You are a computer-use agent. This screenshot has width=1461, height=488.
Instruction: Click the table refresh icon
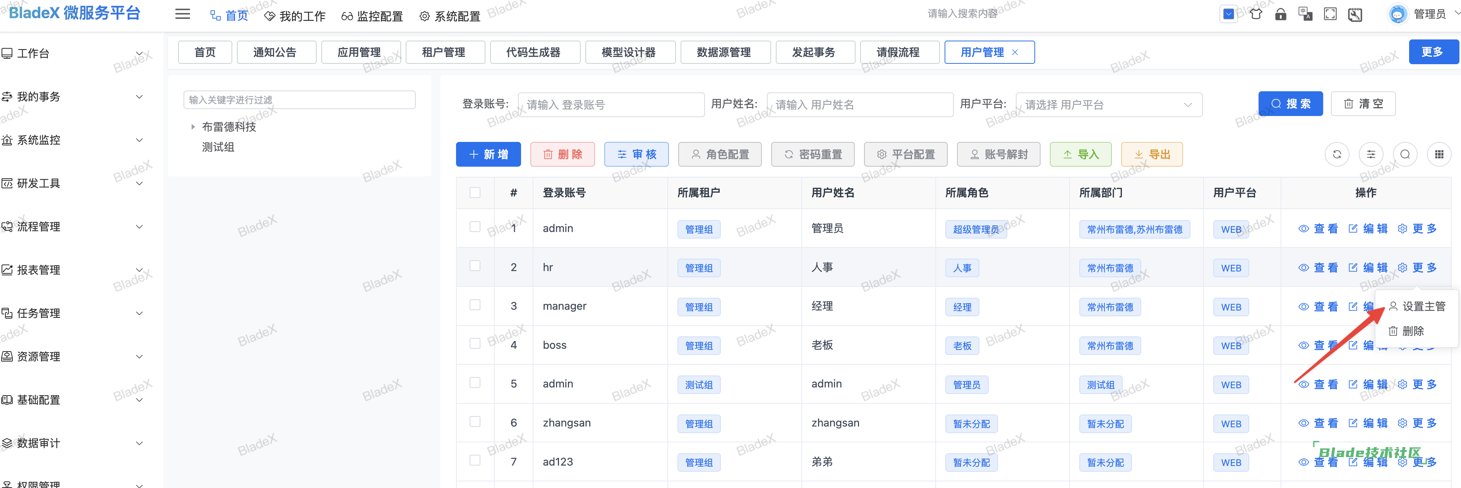point(1337,154)
